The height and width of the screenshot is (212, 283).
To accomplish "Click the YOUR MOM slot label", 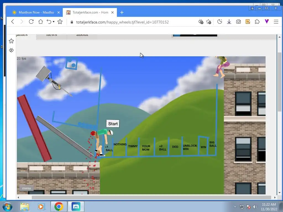I will tap(146, 148).
